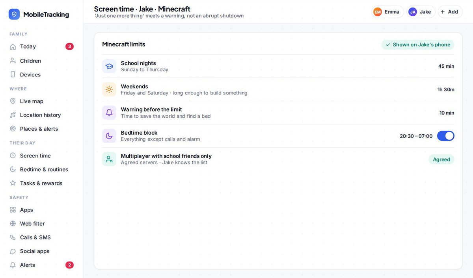Click the Warning before the limit title
Image resolution: width=473 pixels, height=278 pixels.
151,109
